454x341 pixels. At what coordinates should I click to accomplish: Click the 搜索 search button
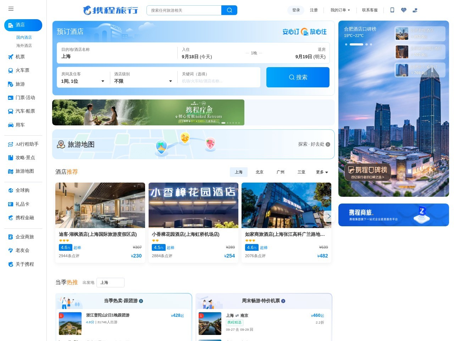tap(298, 77)
